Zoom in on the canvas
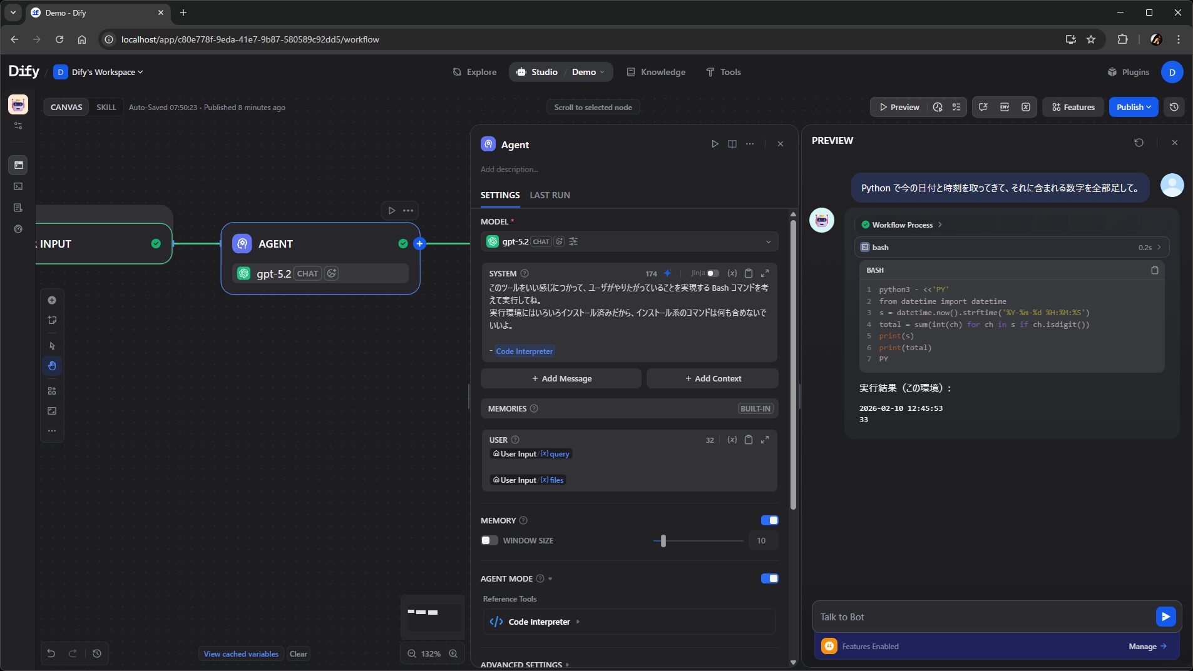This screenshot has width=1193, height=671. [x=453, y=653]
